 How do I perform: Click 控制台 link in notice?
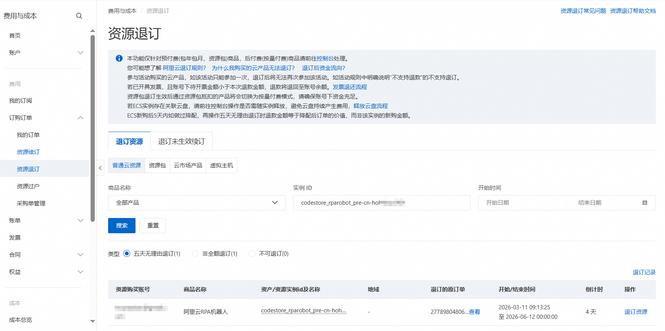pyautogui.click(x=325, y=59)
